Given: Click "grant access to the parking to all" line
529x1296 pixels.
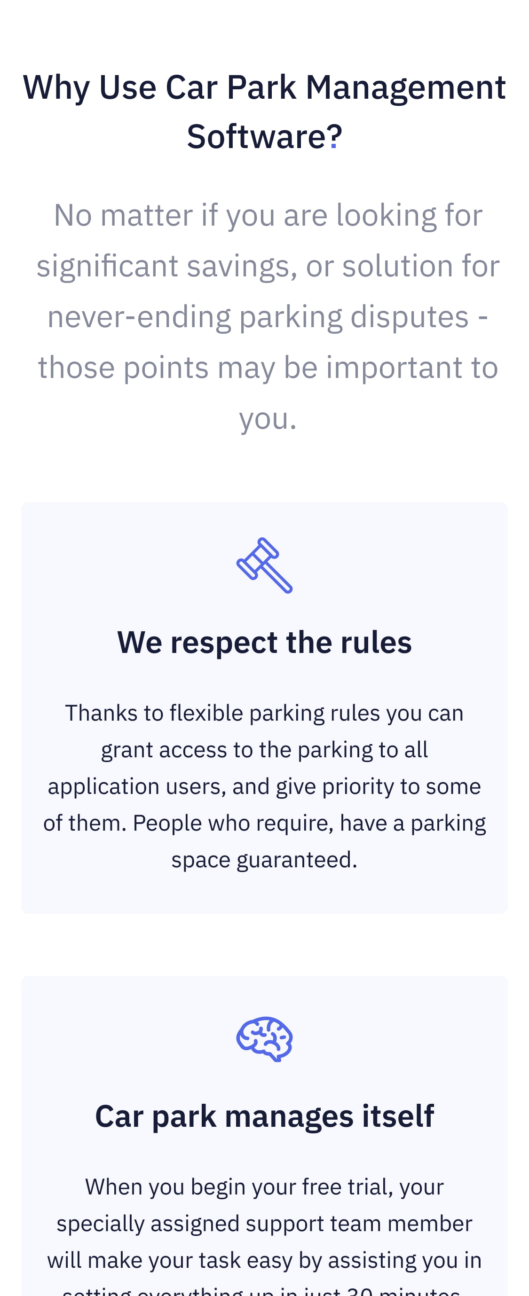Looking at the screenshot, I should 264,750.
